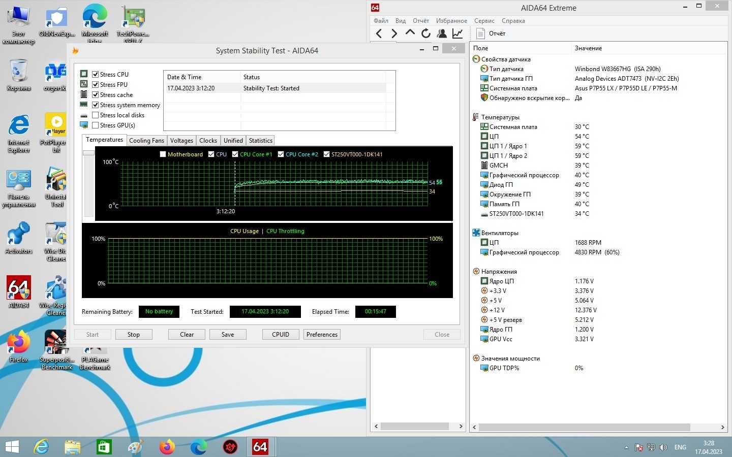Select the ЦП 1 / Ядро 1 temperature row
This screenshot has height=457, width=732.
(598, 146)
